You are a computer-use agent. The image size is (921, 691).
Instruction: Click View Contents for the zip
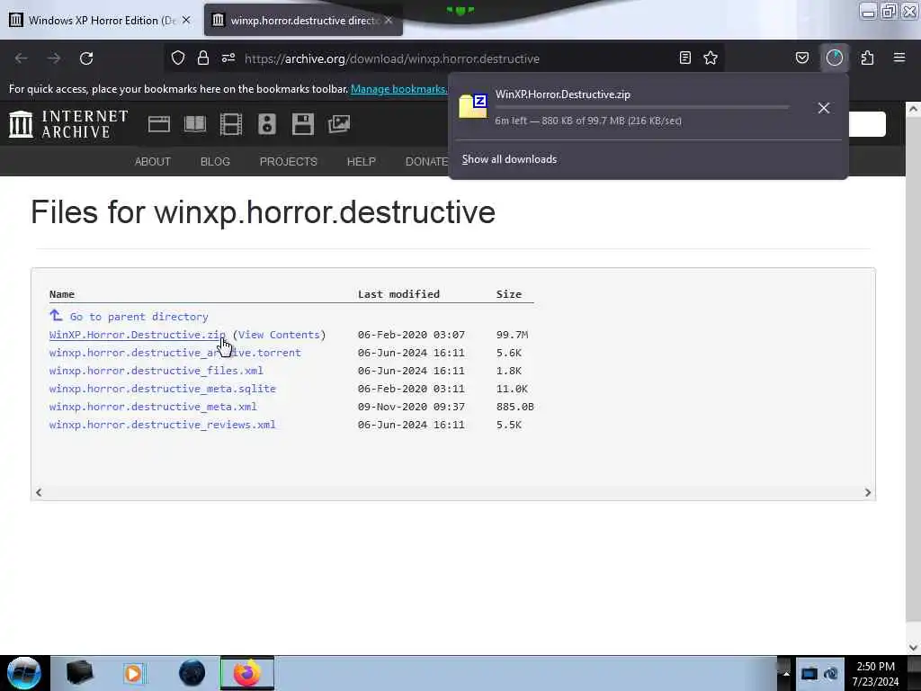pos(279,335)
